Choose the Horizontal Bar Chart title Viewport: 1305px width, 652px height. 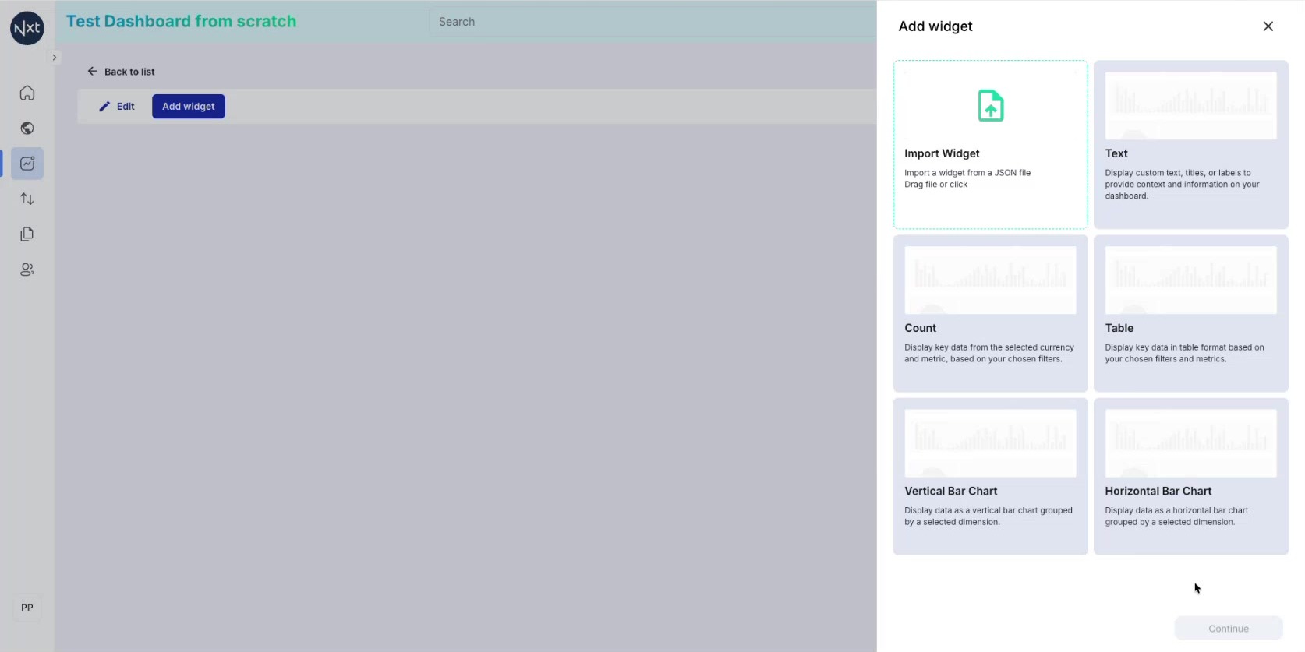tap(1158, 491)
